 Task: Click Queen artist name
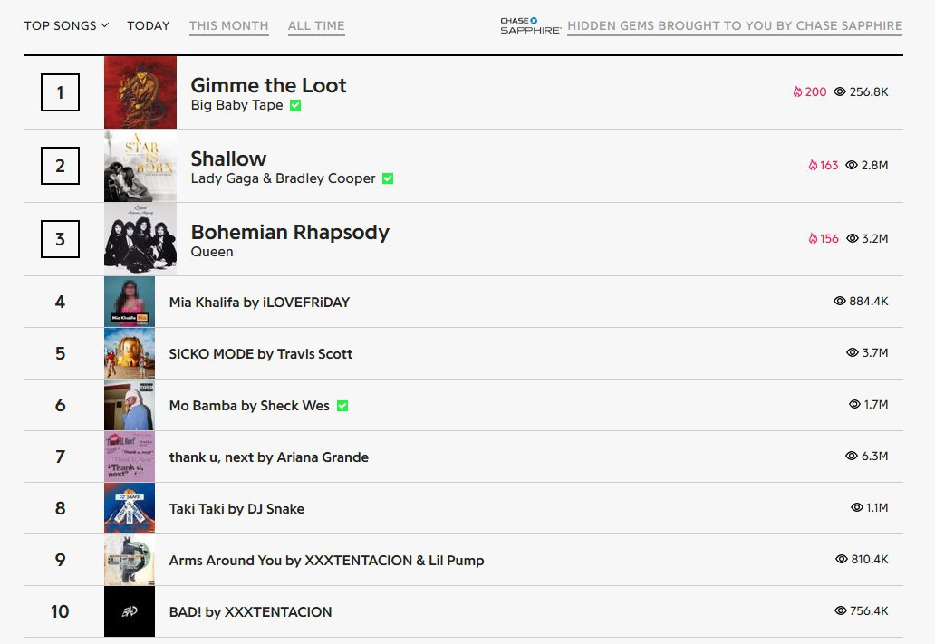(212, 252)
